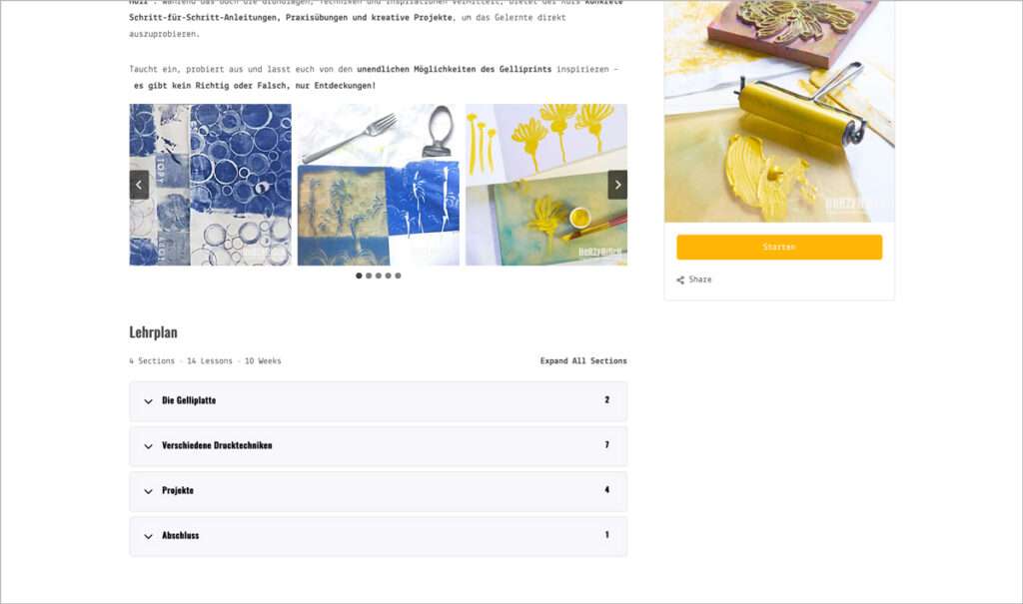Open the blue circles print thumbnail
The height and width of the screenshot is (604, 1023).
[x=210, y=185]
